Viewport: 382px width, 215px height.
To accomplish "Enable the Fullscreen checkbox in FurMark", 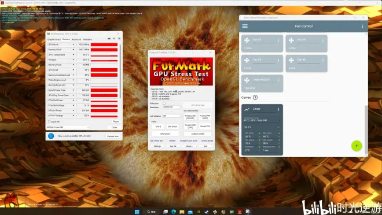I will point(164,103).
